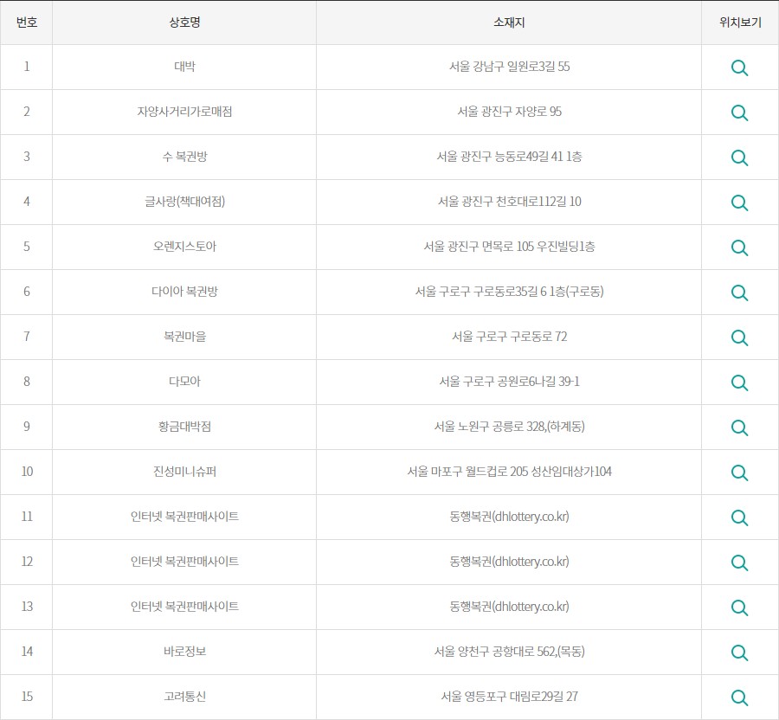Select store name 대박
This screenshot has height=720, width=779.
pos(184,67)
